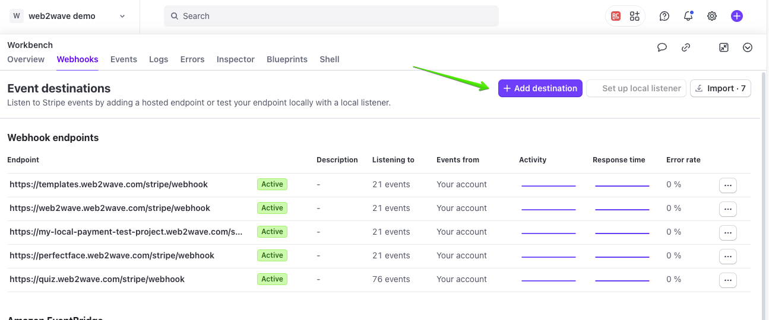Switch to the Overview tab

click(x=26, y=59)
